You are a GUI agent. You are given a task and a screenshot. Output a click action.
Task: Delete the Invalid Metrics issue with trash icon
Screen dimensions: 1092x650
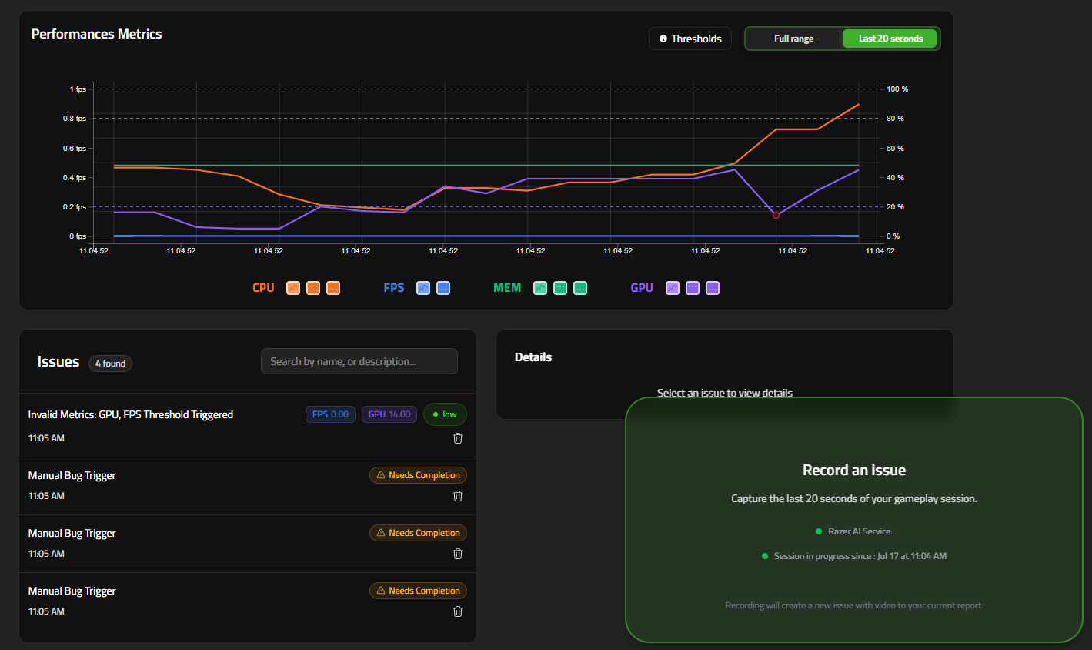[x=458, y=438]
